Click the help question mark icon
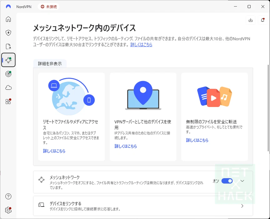 tap(8, 196)
